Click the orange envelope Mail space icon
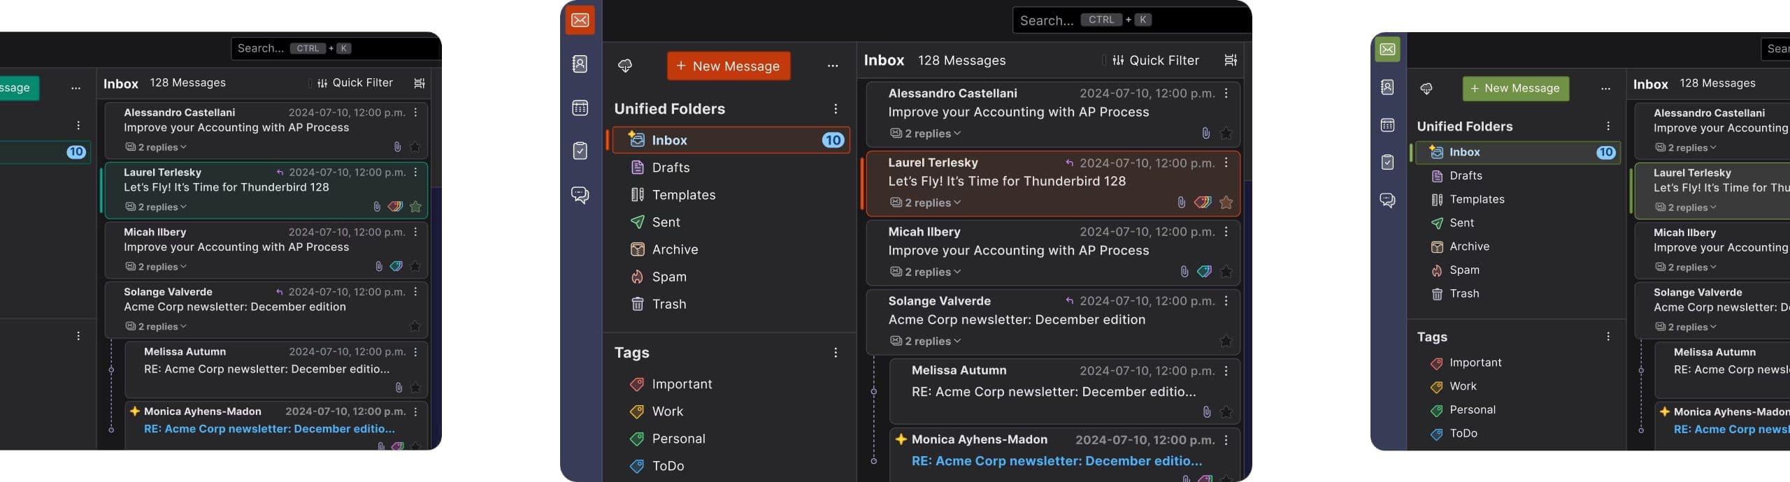Image resolution: width=1790 pixels, height=482 pixels. click(x=580, y=20)
